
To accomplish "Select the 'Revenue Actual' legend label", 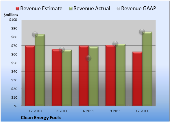I will click(92, 8).
